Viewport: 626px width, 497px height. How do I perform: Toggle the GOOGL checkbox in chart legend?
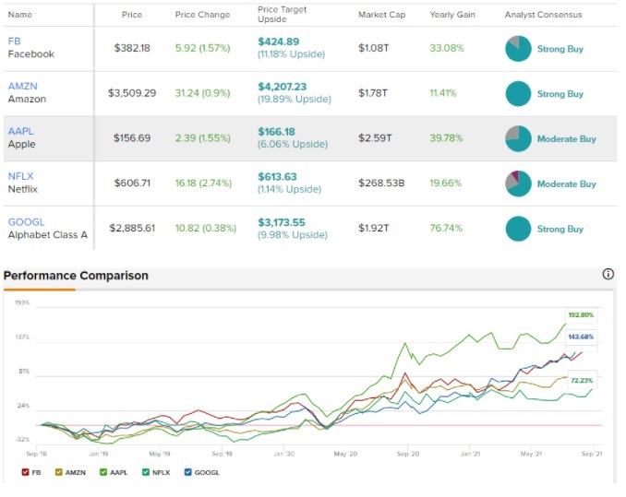(188, 472)
